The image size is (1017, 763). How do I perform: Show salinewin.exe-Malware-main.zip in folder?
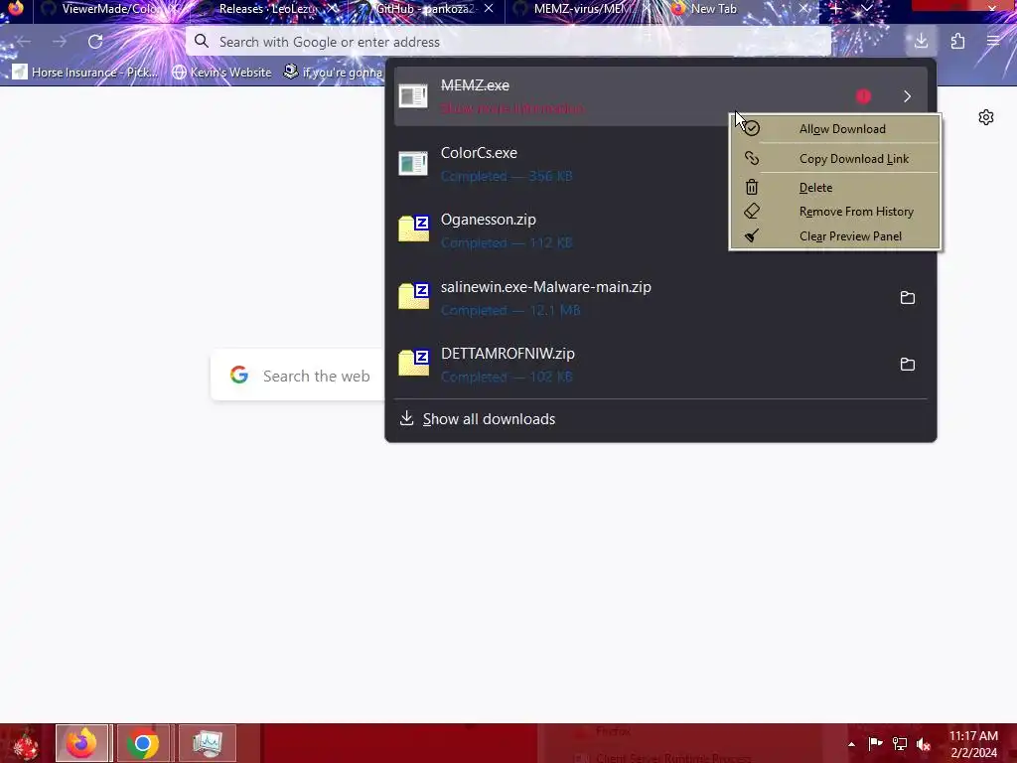[908, 298]
